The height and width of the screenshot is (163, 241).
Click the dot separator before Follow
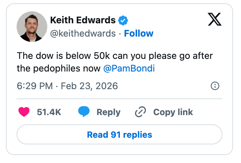pos(120,34)
